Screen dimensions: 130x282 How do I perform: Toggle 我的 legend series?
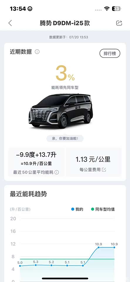click(77, 209)
